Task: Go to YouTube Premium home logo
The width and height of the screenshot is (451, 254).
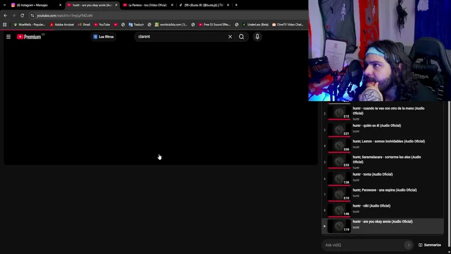Action: [x=30, y=37]
